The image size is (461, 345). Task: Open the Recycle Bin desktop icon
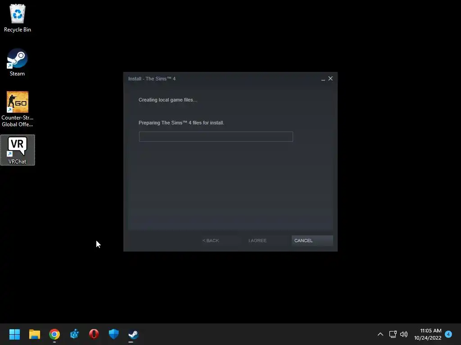(18, 18)
